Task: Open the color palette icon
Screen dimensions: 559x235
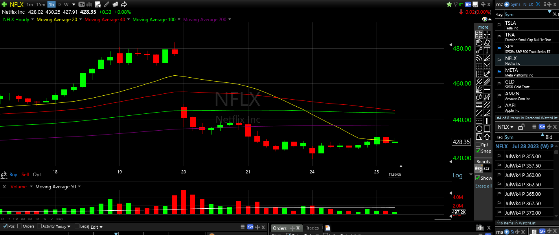Action: [x=485, y=19]
